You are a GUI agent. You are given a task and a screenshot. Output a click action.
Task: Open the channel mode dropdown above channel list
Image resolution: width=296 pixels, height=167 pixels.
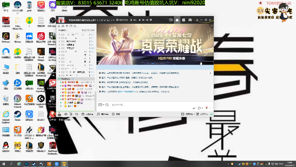point(63,30)
